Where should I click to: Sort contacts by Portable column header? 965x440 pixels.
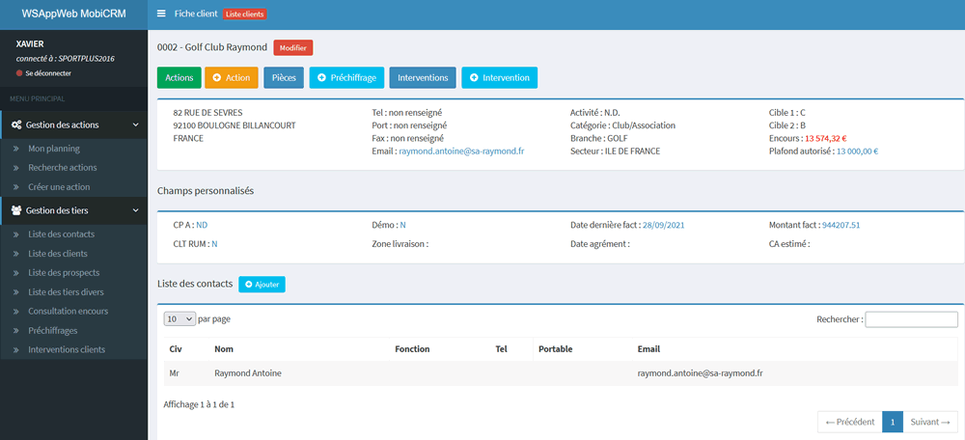tap(582, 349)
